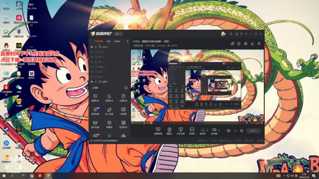Viewport: 319px width, 179px height.
Task: Show the 图片 1 source layer
Action: [x=92, y=62]
